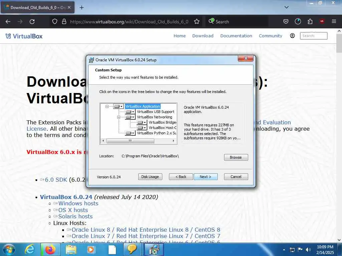The height and width of the screenshot is (256, 342).
Task: Open VirtualBox Python 2.x support dropdown
Action: (x=130, y=133)
